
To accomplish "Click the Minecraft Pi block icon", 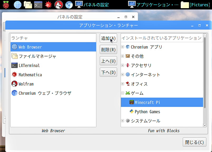I will (132, 102).
